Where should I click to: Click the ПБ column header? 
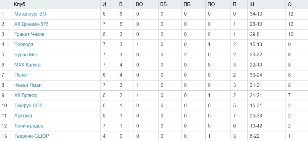click(x=187, y=5)
